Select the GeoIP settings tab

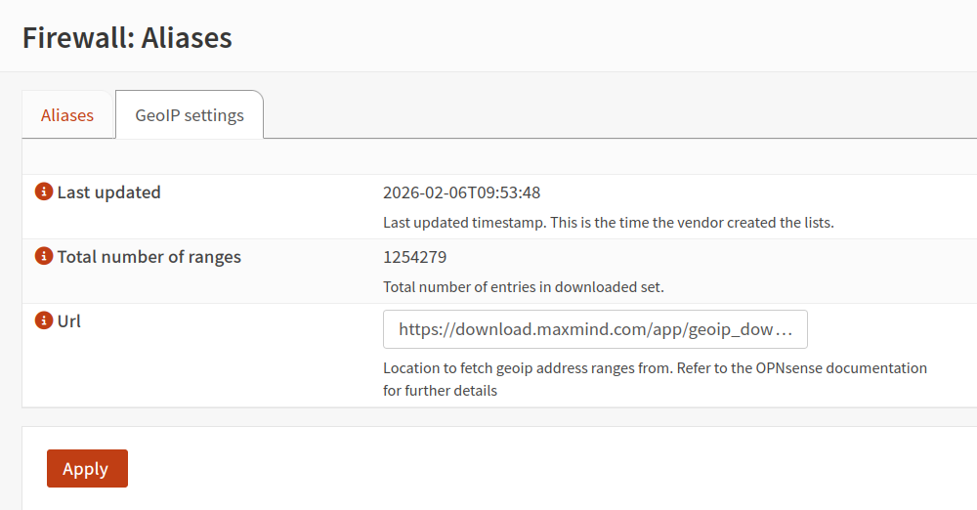[x=190, y=115]
